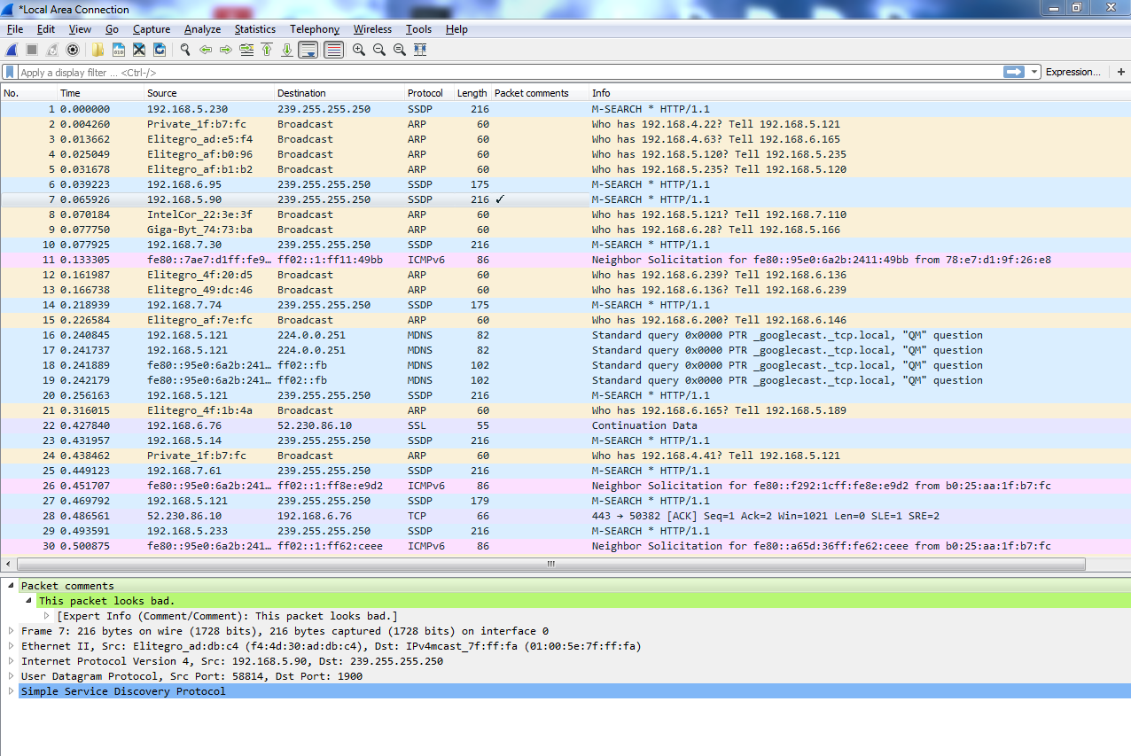This screenshot has width=1131, height=756.
Task: Click the display filter bookmark icon
Action: pyautogui.click(x=10, y=73)
